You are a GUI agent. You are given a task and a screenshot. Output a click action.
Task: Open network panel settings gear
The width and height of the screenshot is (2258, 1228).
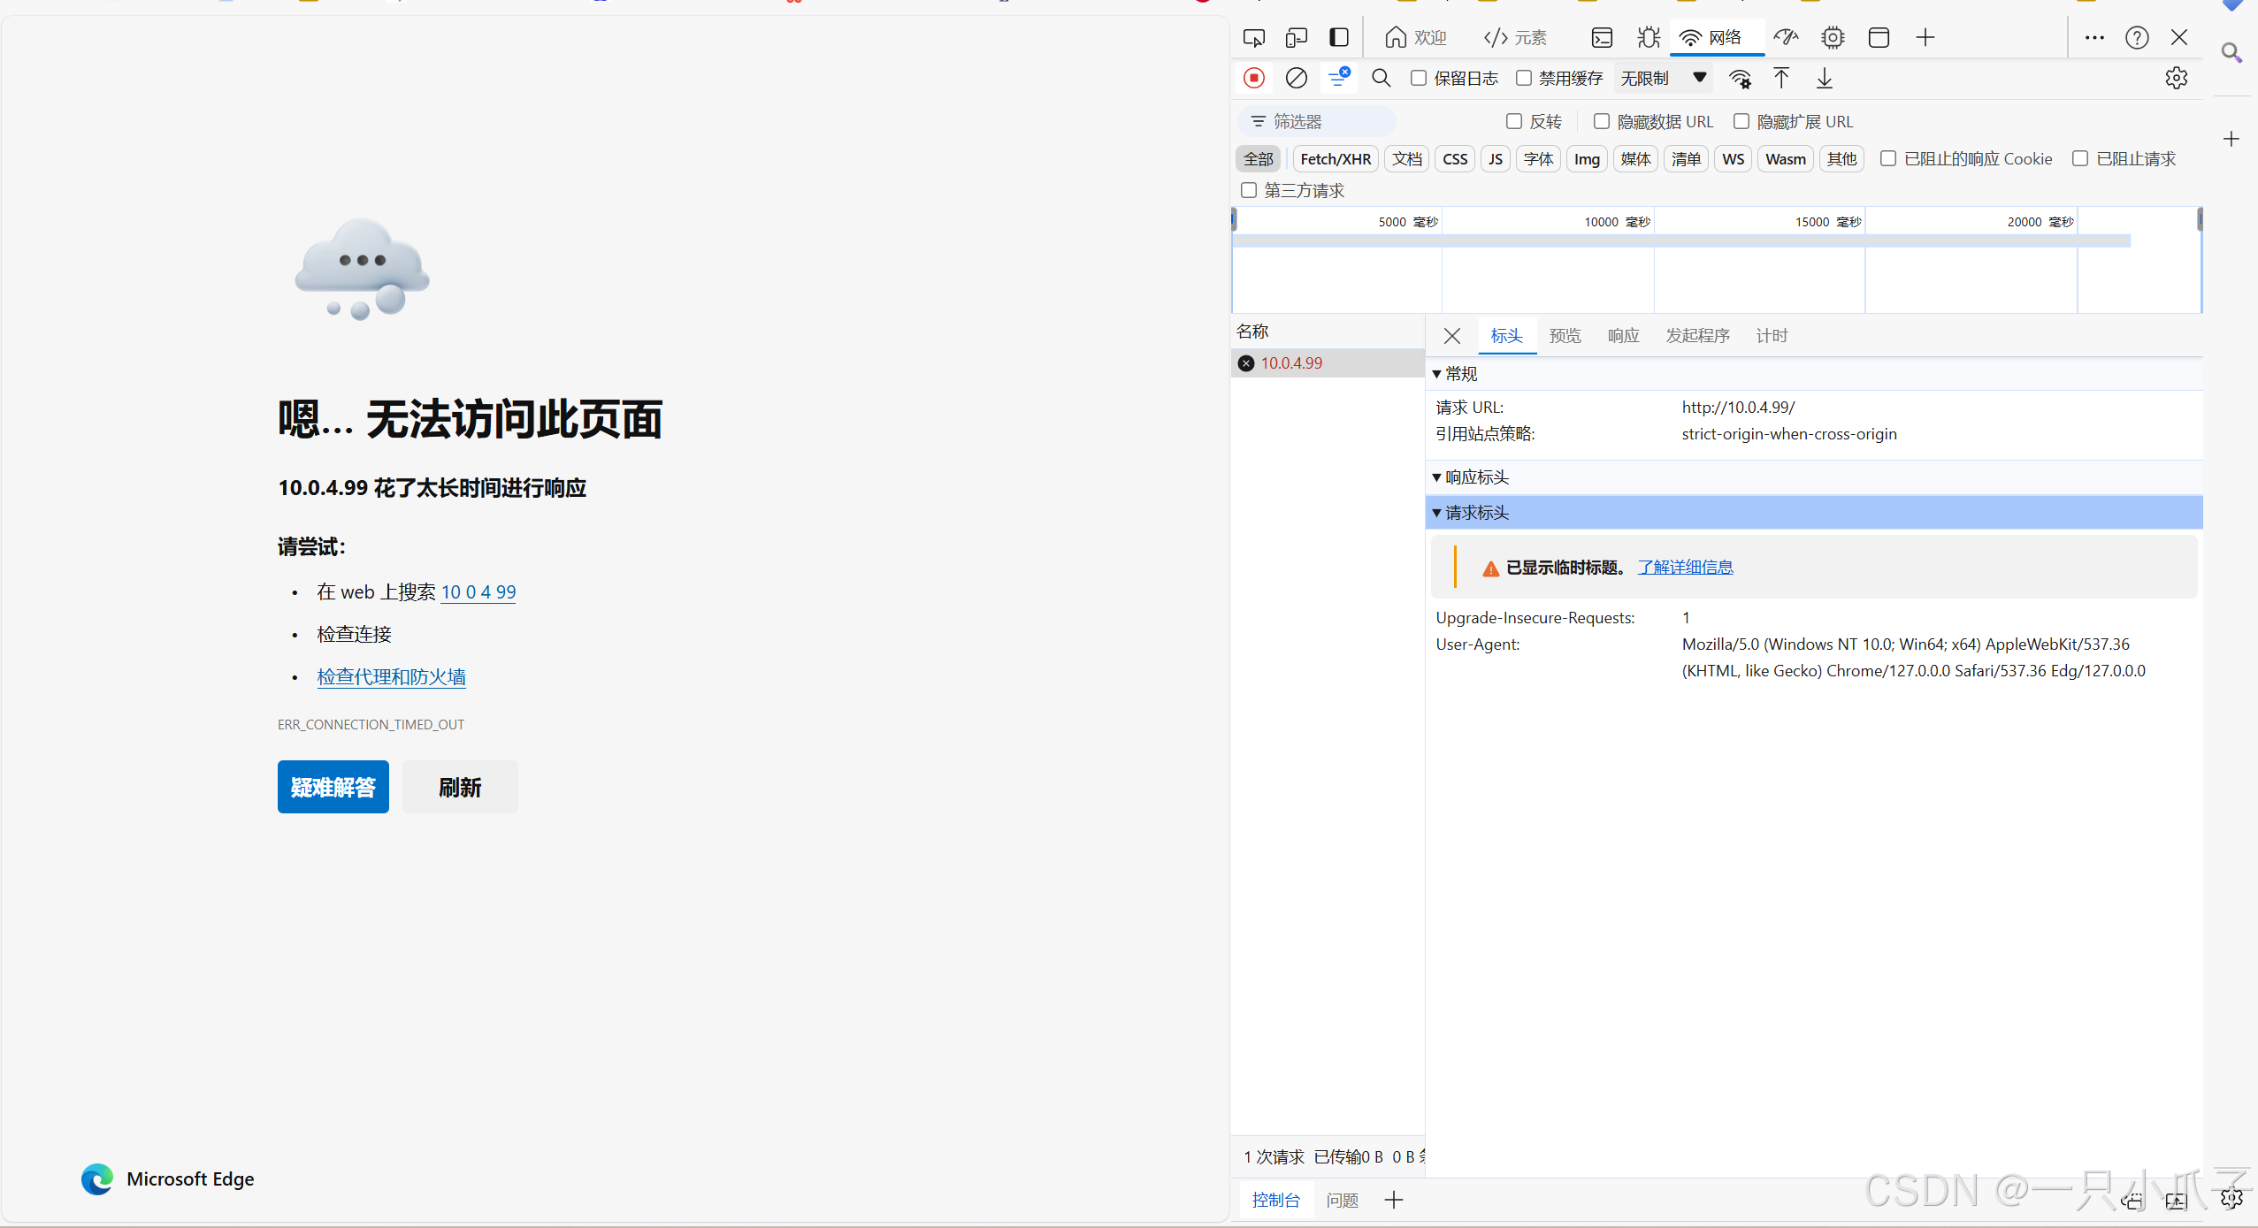(x=2176, y=78)
